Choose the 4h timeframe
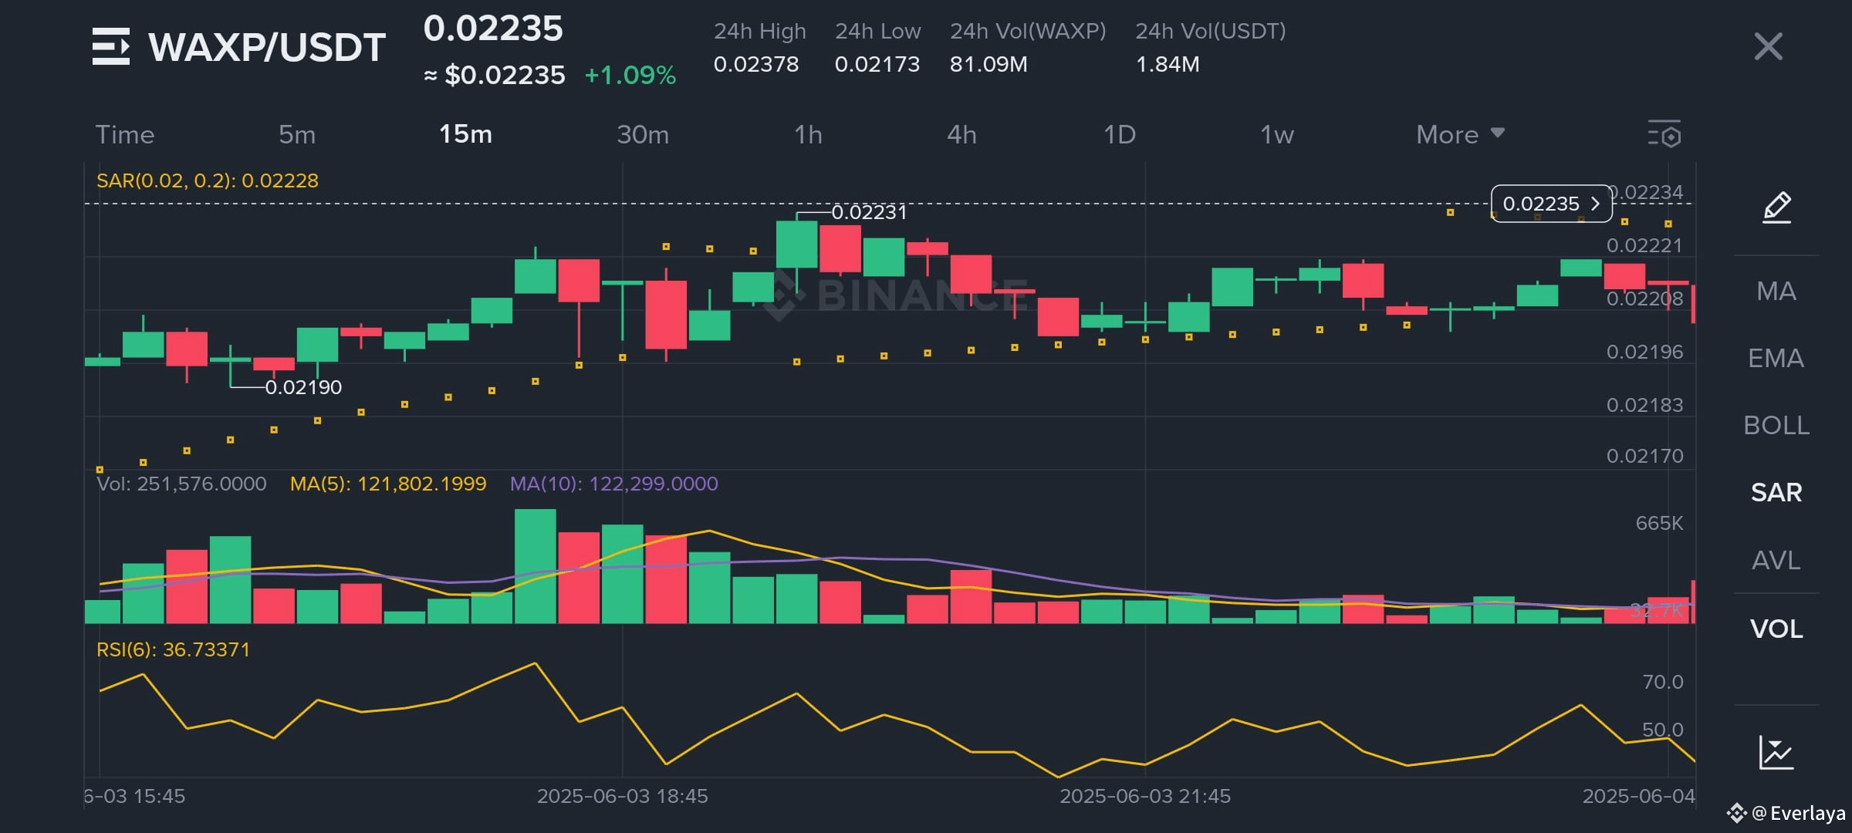1852x833 pixels. click(961, 135)
